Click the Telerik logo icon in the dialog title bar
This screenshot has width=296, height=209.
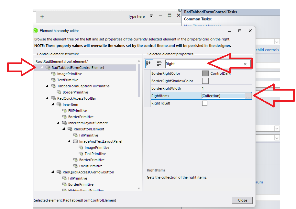(36, 30)
